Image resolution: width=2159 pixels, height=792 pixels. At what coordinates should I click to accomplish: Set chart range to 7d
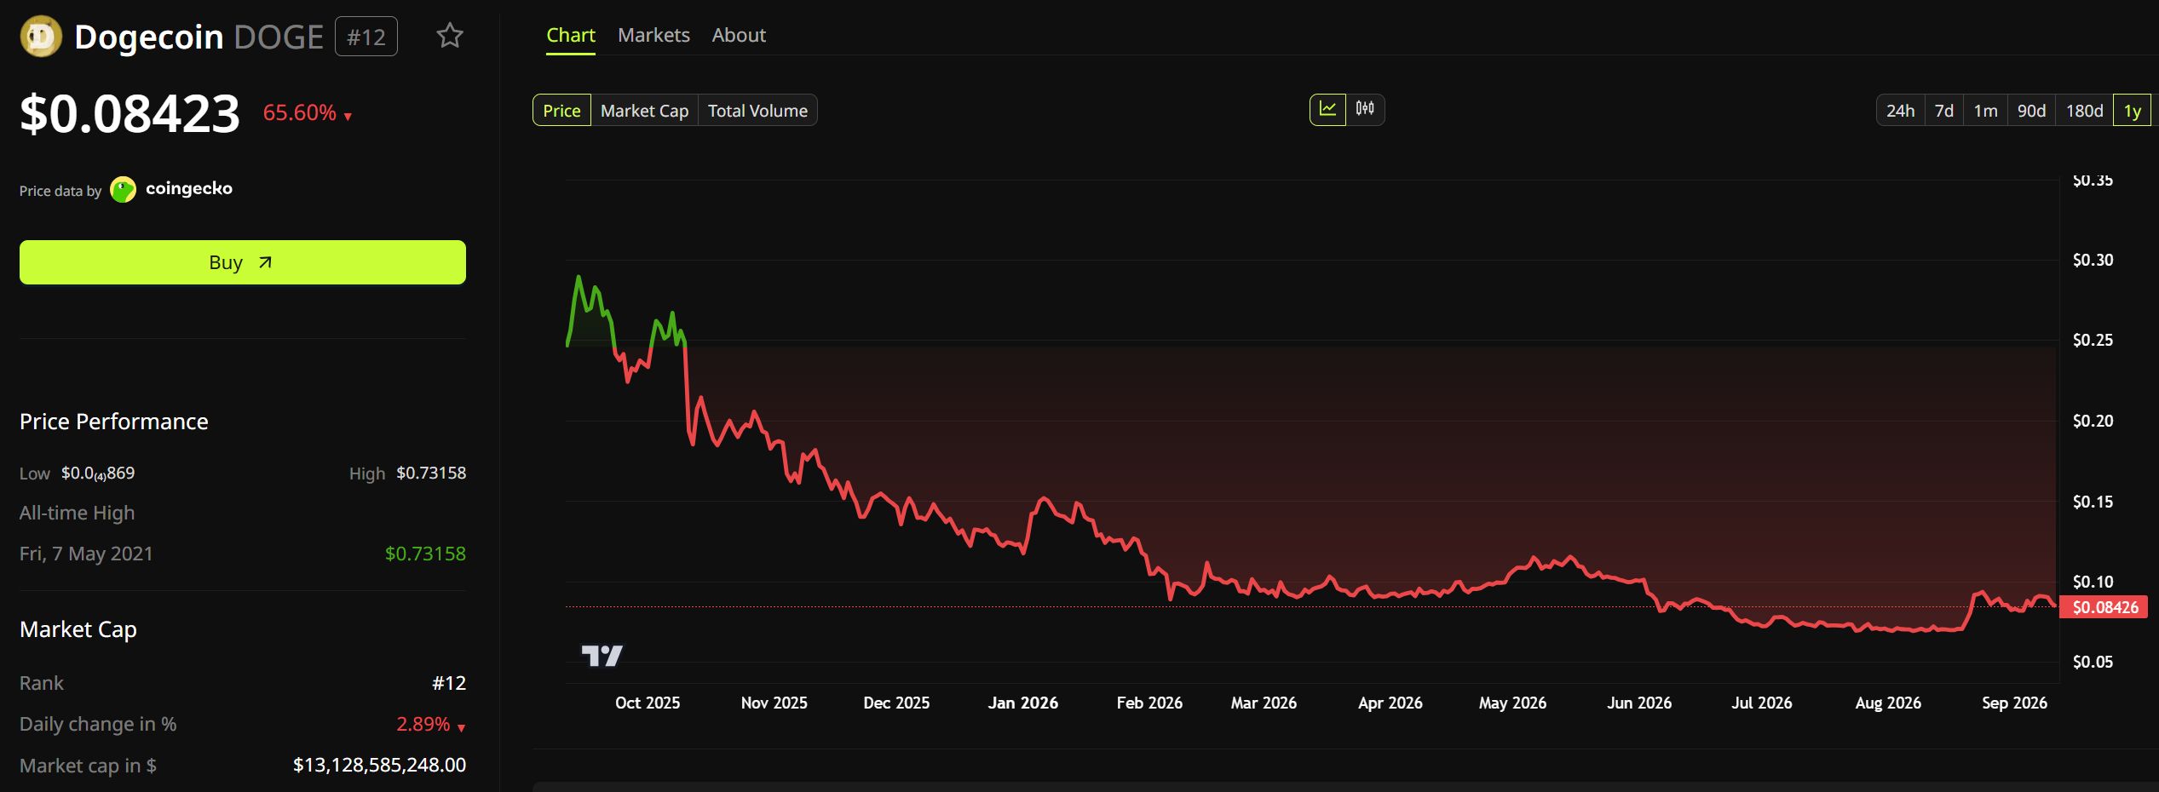[x=1944, y=111]
